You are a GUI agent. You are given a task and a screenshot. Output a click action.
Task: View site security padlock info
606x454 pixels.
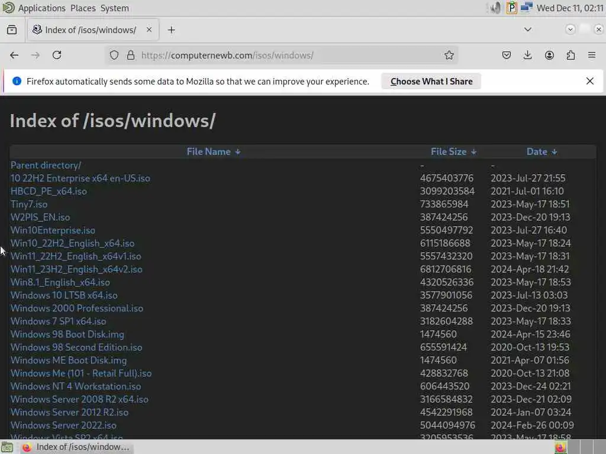(x=131, y=55)
